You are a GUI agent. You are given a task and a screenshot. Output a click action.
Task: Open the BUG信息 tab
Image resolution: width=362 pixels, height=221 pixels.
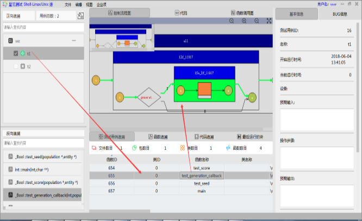click(340, 14)
